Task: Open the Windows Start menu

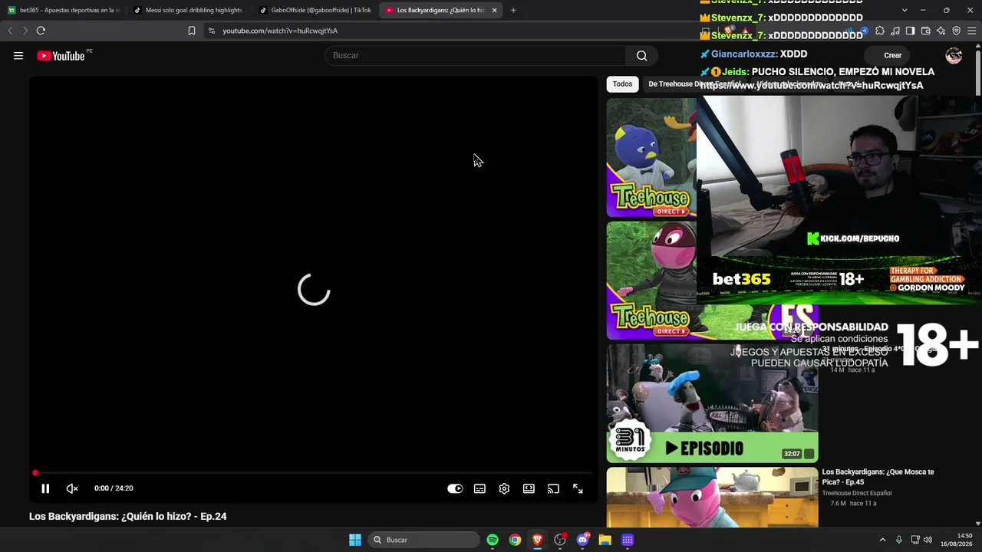Action: tap(355, 540)
